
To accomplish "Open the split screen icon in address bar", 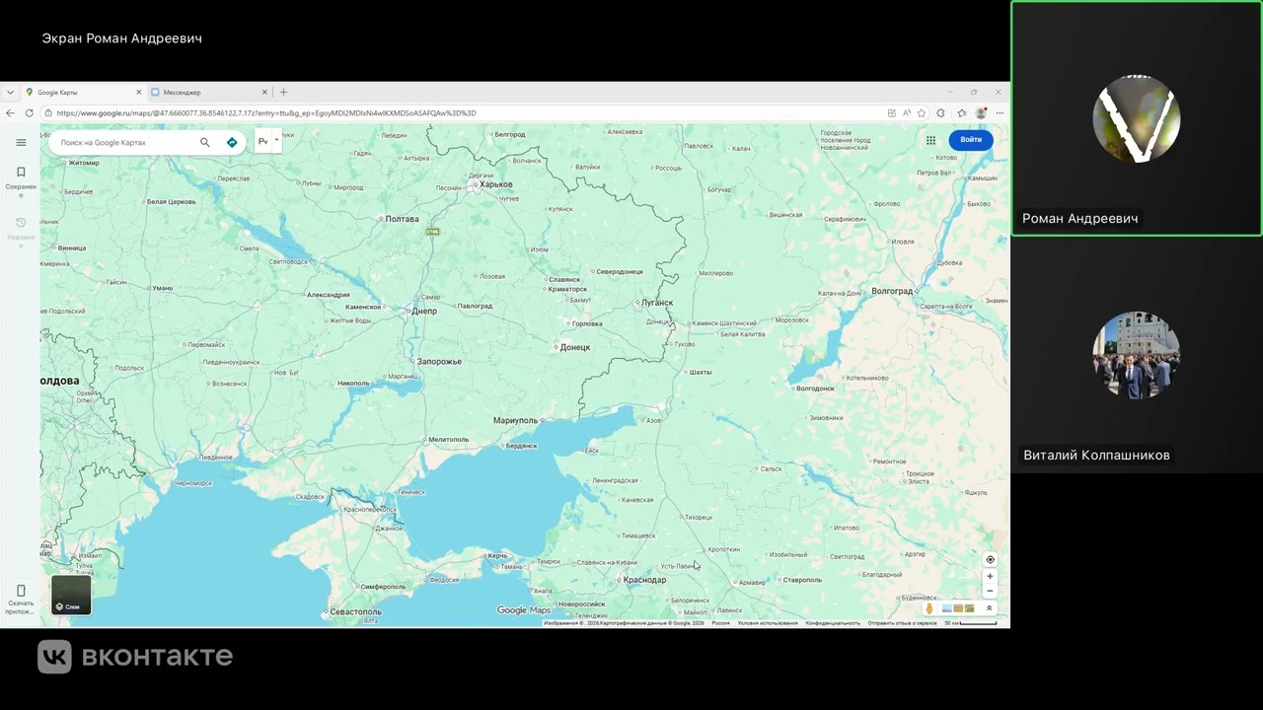I will click(891, 113).
